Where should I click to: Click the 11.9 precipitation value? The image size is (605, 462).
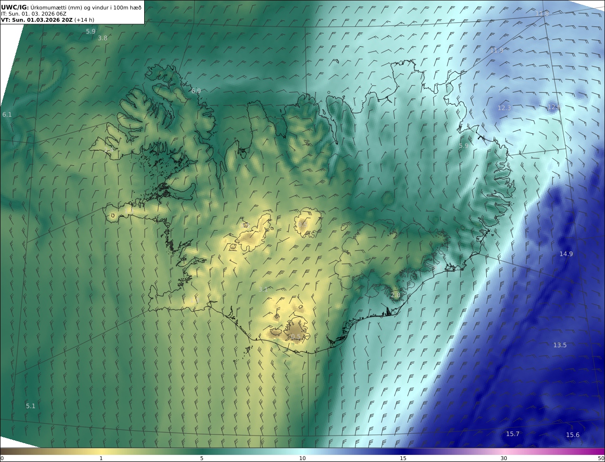[497, 50]
